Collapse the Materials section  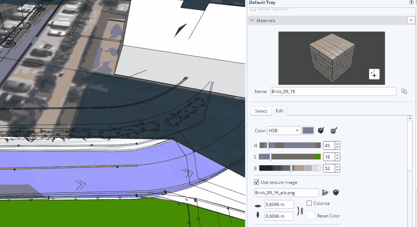tap(252, 20)
